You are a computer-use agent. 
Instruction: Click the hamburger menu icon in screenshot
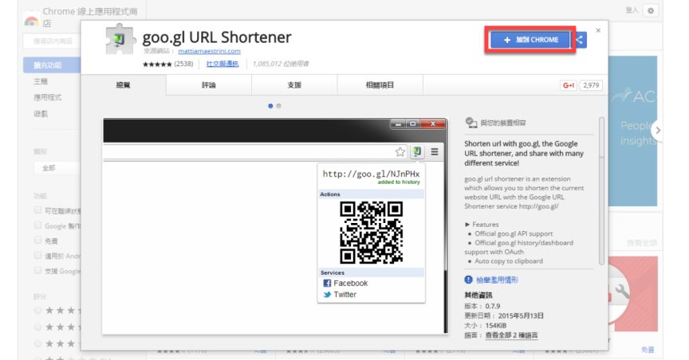[x=435, y=152]
